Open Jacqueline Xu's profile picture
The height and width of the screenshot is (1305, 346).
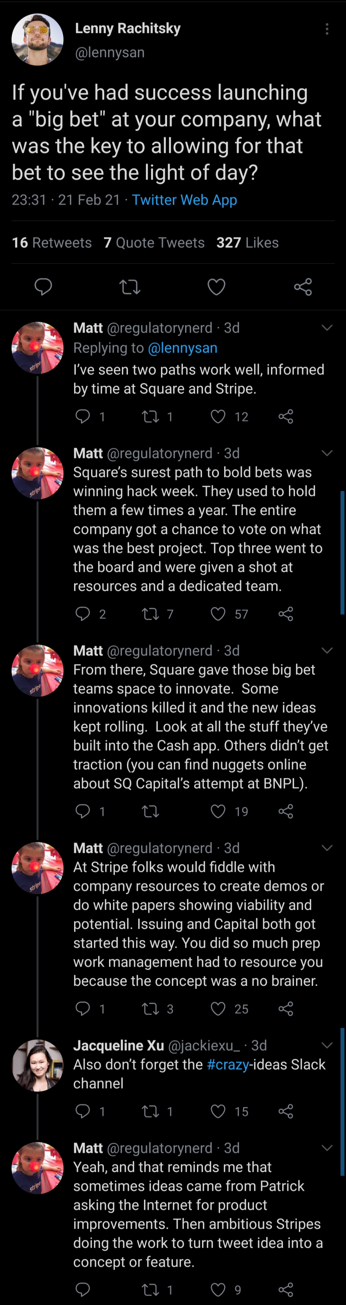pos(37,1065)
